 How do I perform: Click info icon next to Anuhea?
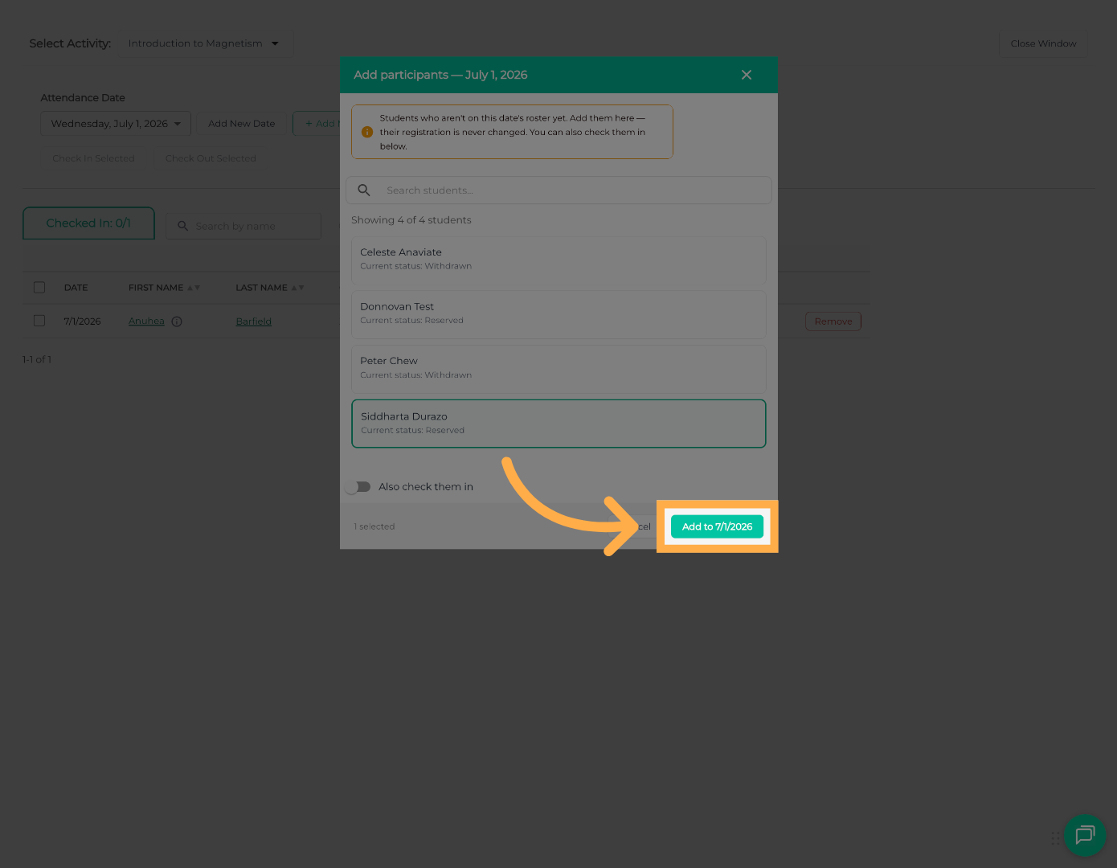[x=177, y=321]
